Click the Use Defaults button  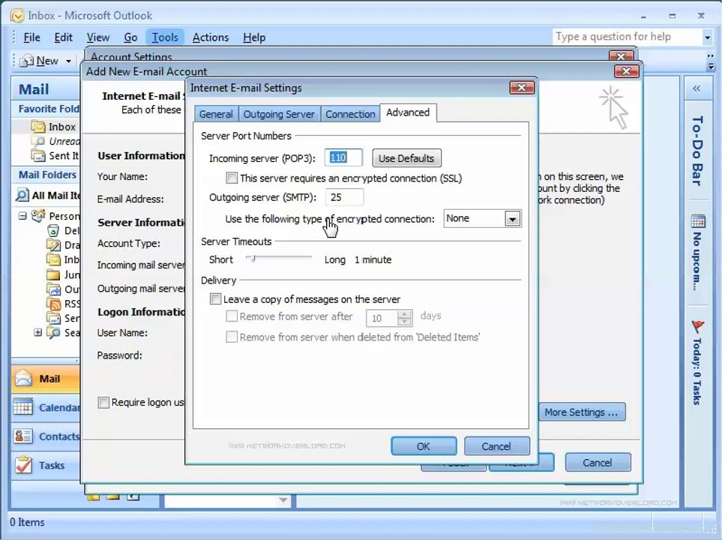pos(406,158)
